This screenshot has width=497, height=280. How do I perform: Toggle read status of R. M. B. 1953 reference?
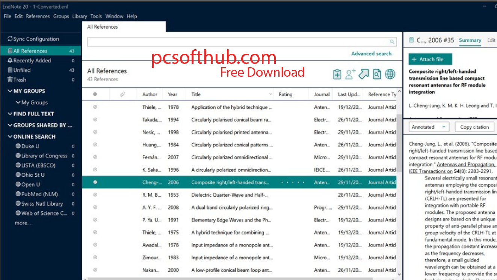point(95,195)
